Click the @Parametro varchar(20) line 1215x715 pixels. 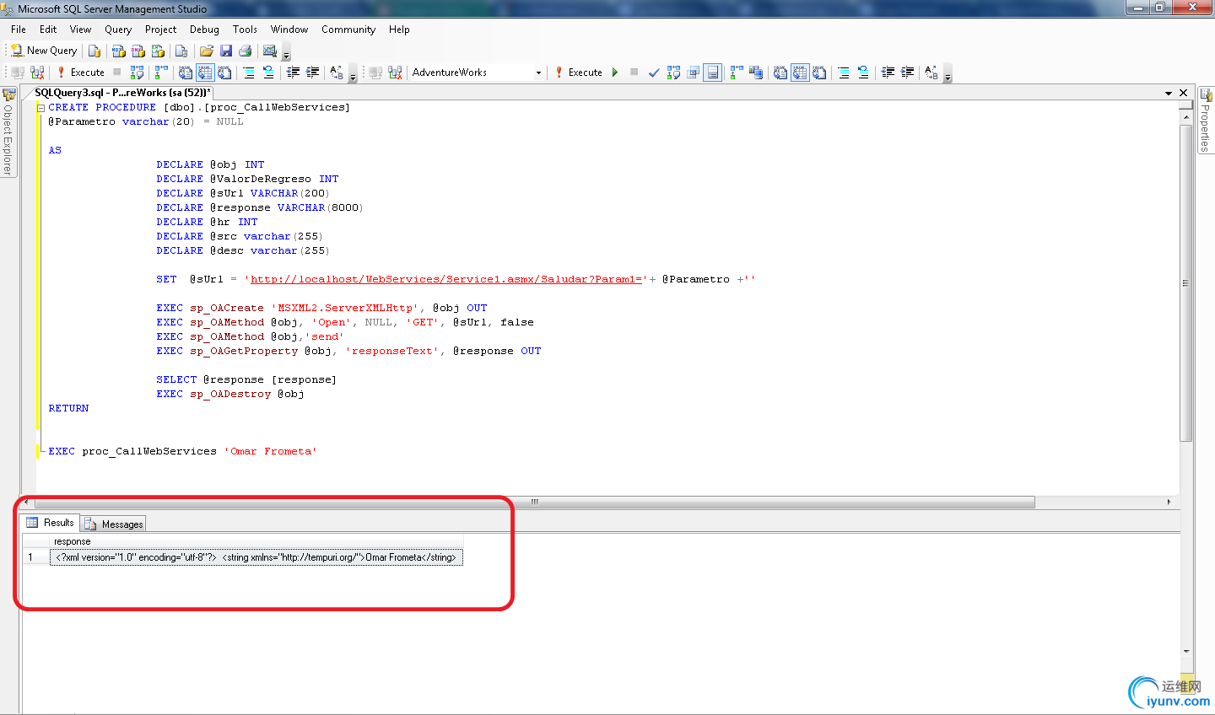point(146,121)
